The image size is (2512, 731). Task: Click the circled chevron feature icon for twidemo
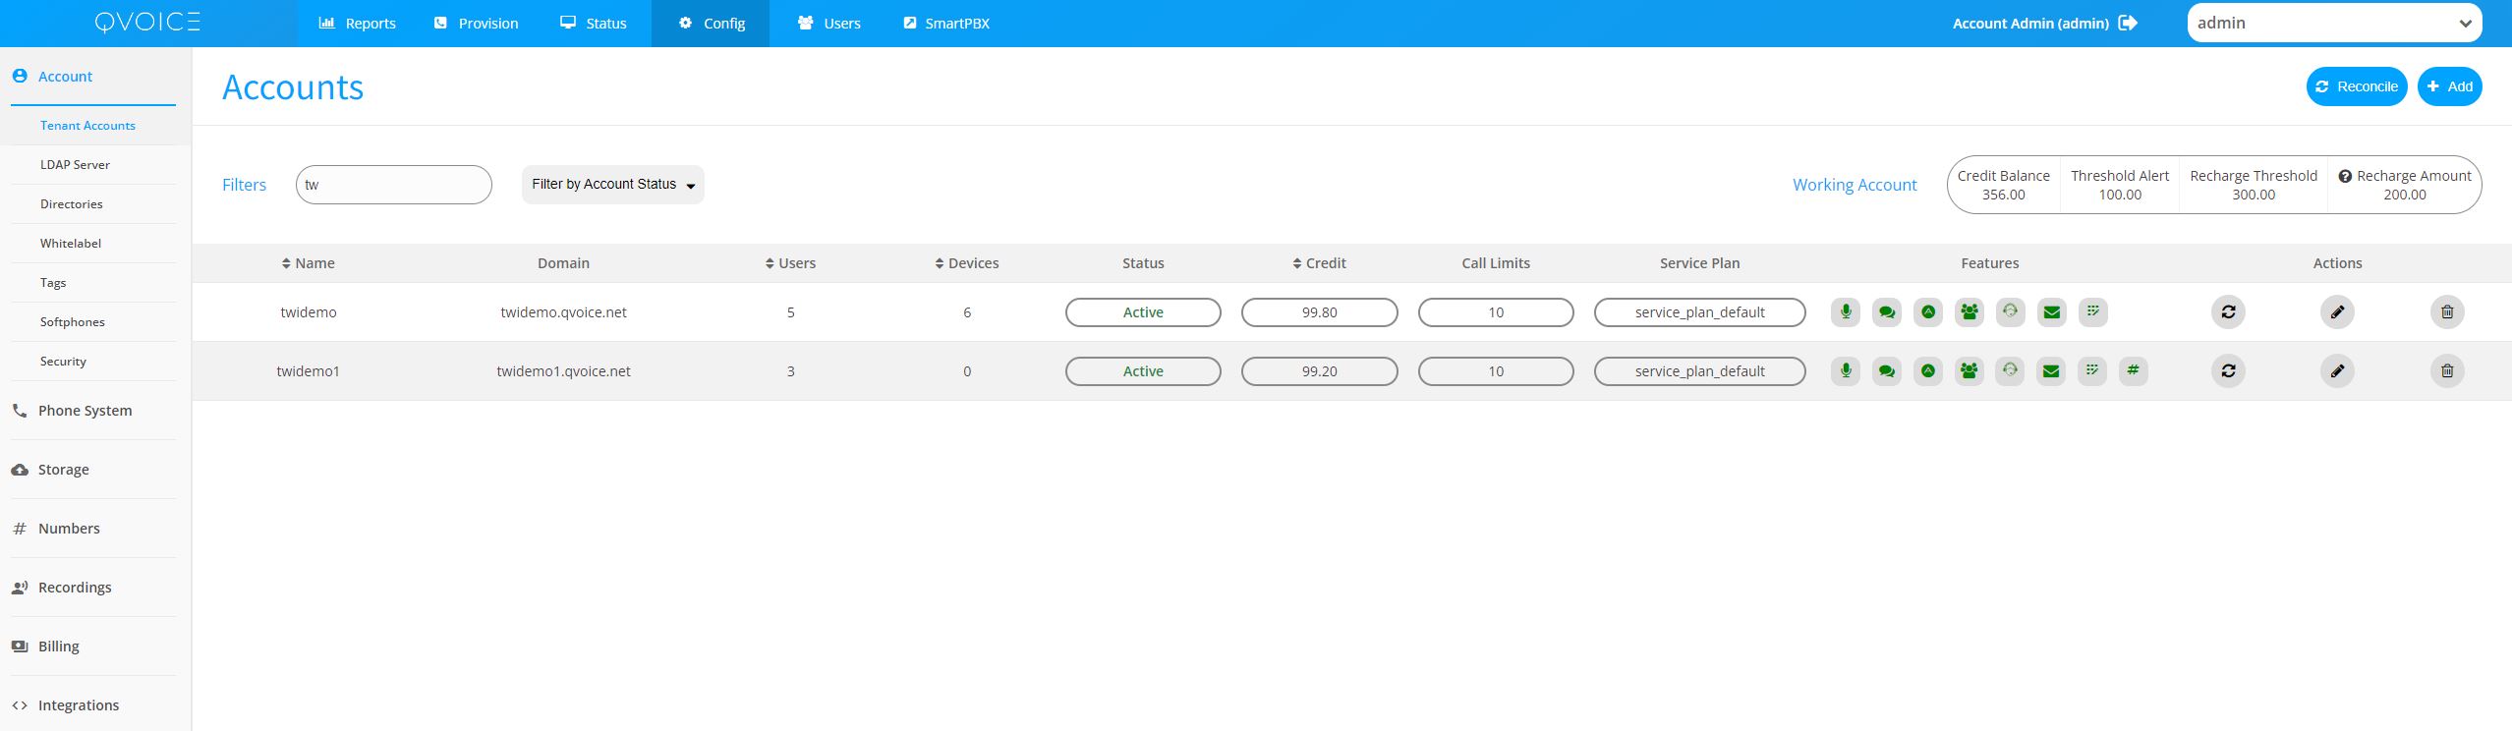pyautogui.click(x=1928, y=312)
